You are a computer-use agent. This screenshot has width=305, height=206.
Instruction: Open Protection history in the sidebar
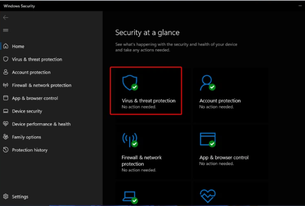(x=30, y=150)
